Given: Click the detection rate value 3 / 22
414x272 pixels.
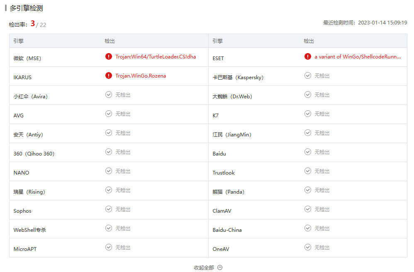Looking at the screenshot, I should [x=39, y=24].
